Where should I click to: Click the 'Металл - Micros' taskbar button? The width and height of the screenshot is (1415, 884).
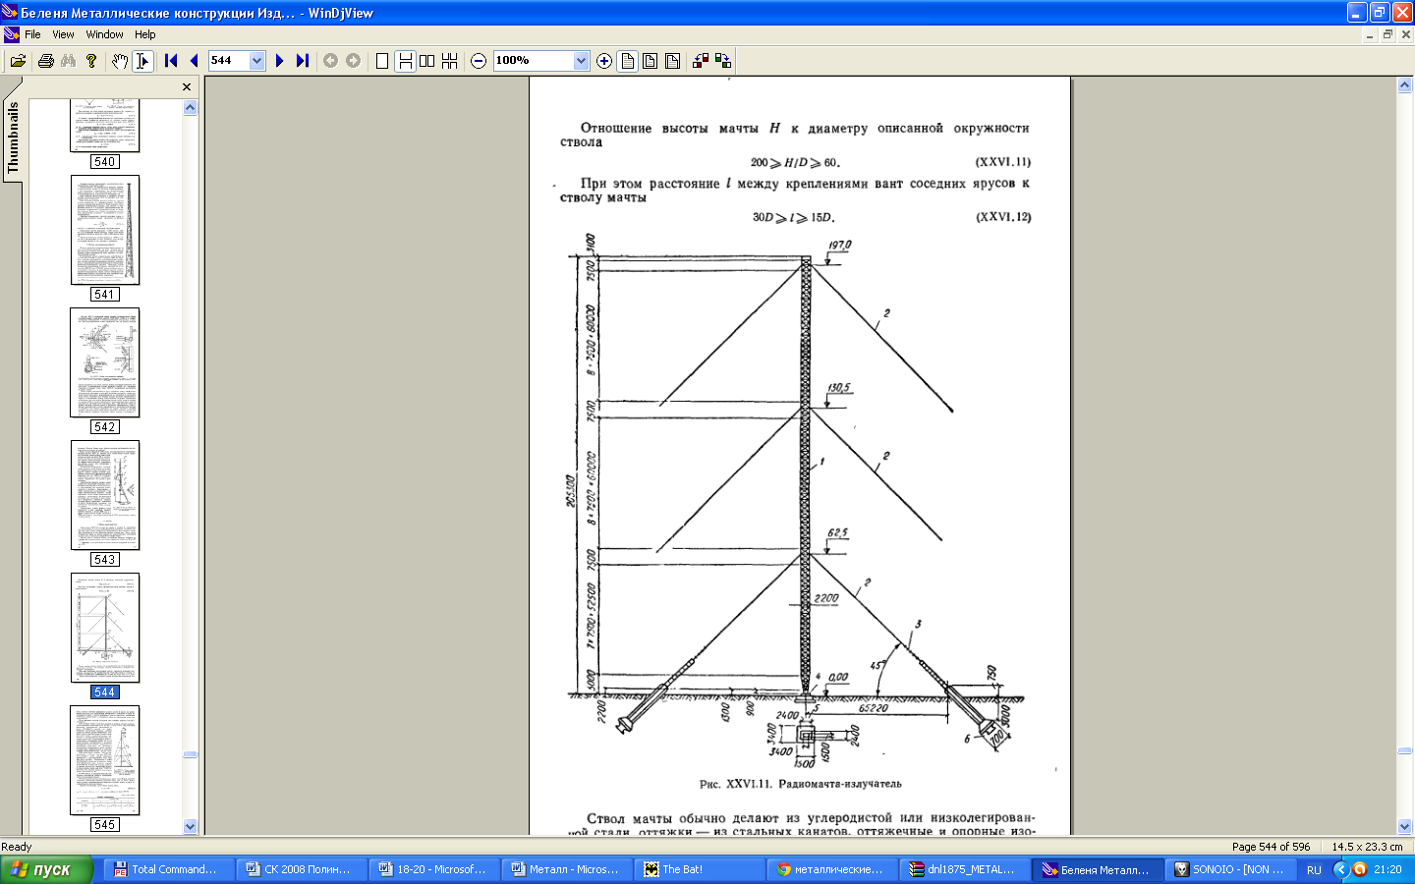568,869
